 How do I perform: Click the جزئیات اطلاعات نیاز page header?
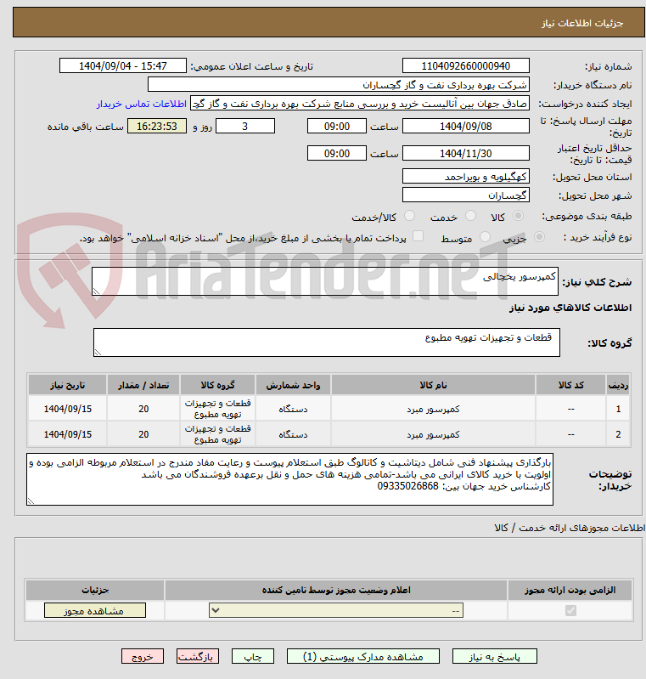coord(582,23)
